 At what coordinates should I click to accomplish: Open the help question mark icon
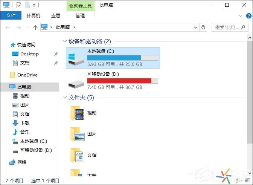pos(248,16)
